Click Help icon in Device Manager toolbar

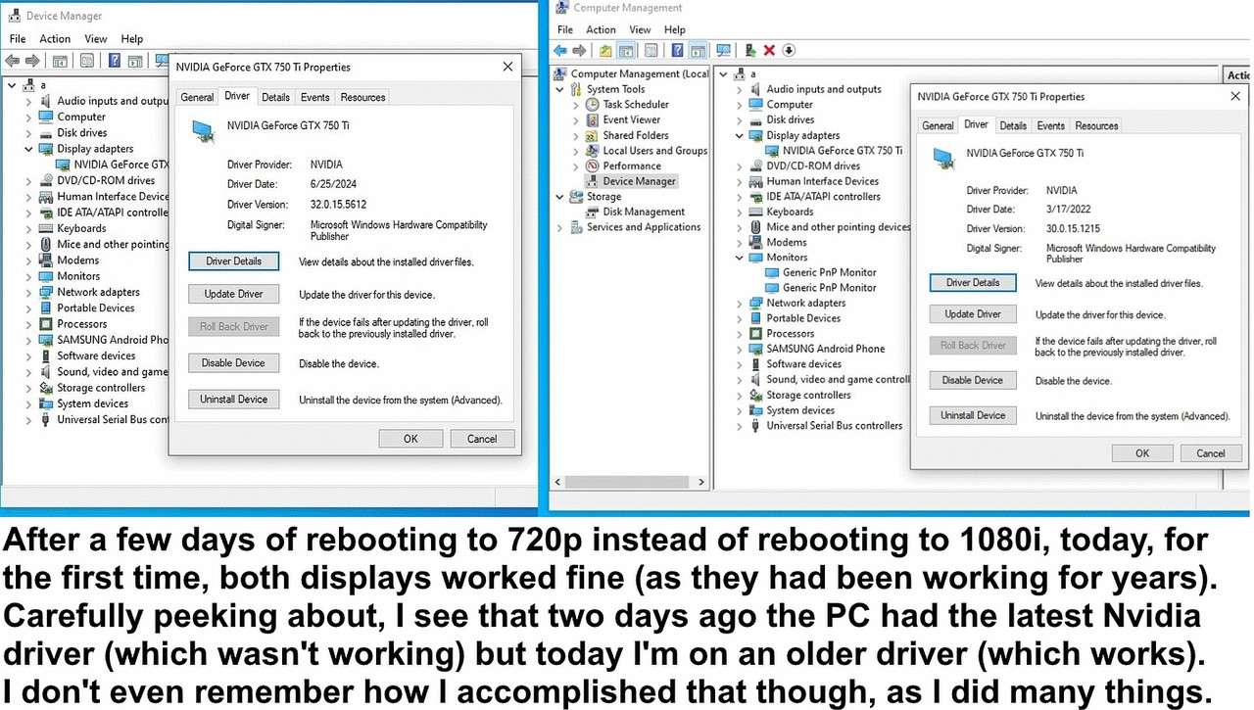[x=115, y=61]
